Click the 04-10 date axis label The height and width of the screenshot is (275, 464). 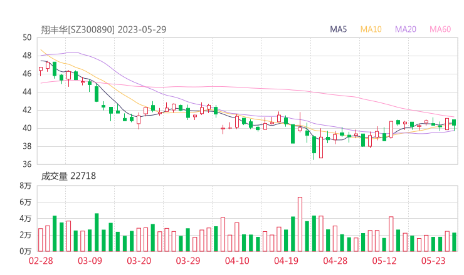pos(237,261)
